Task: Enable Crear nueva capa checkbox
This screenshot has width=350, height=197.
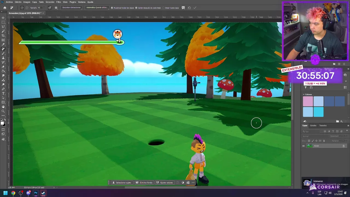Action: pyautogui.click(x=164, y=8)
